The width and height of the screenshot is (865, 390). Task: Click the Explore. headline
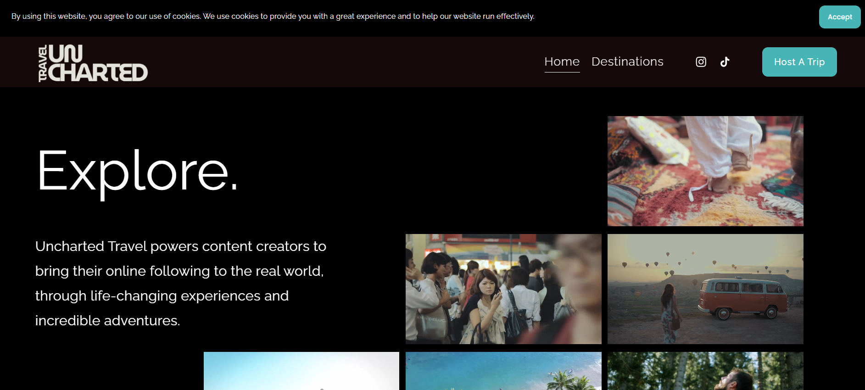point(137,171)
